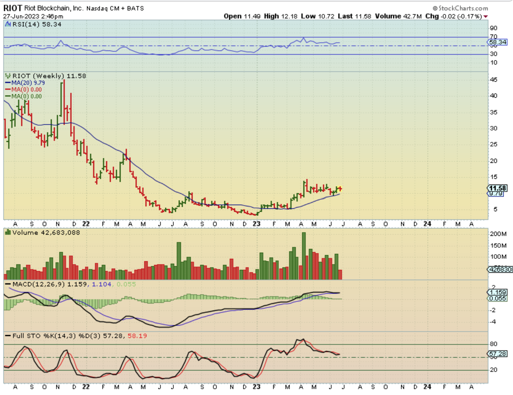Click the red 58.19 %D value in the STO label
The image size is (513, 395).
tap(137, 336)
